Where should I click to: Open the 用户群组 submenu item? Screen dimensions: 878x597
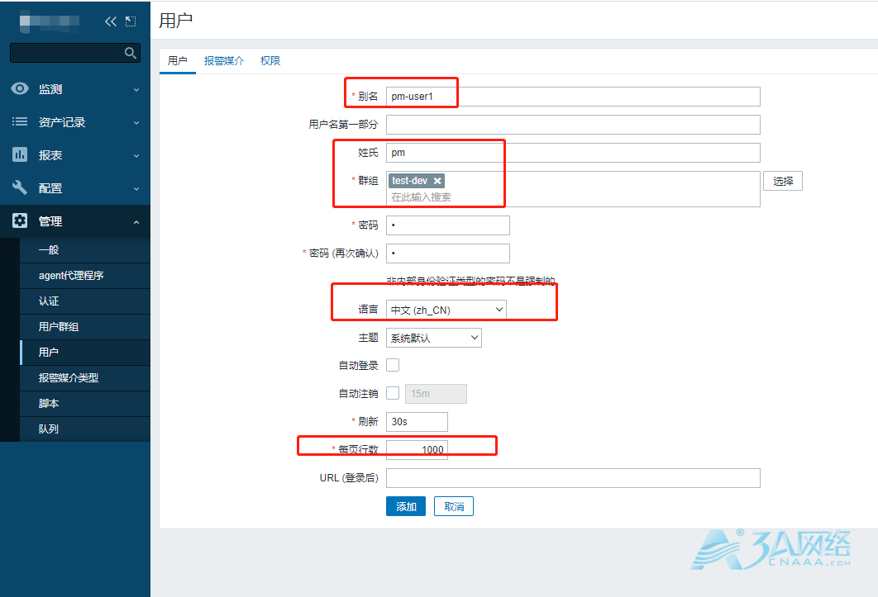(85, 327)
